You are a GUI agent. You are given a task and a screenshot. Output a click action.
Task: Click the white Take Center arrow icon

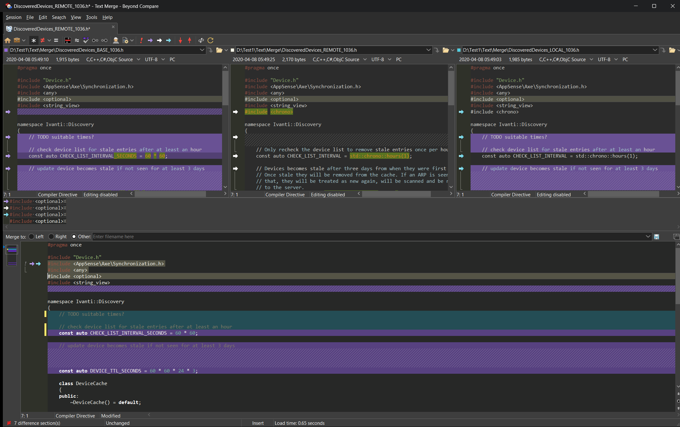coord(160,40)
